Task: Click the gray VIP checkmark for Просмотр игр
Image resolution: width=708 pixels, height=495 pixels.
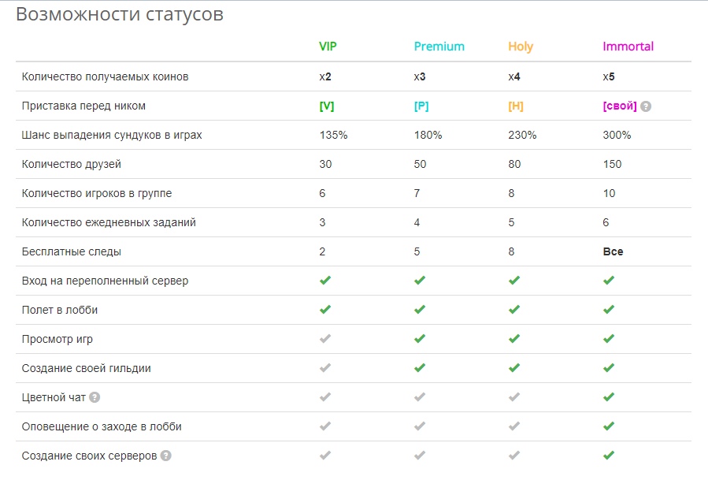Action: (325, 339)
